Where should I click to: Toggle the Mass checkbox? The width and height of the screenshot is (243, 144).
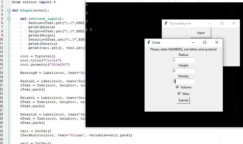[179, 94]
